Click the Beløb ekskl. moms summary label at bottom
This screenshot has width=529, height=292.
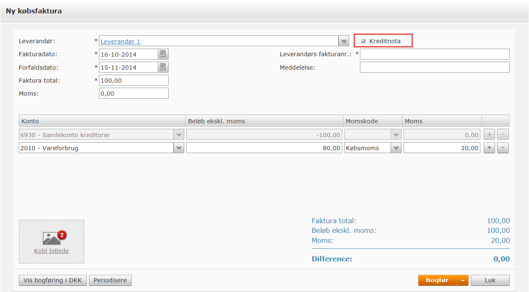point(344,230)
